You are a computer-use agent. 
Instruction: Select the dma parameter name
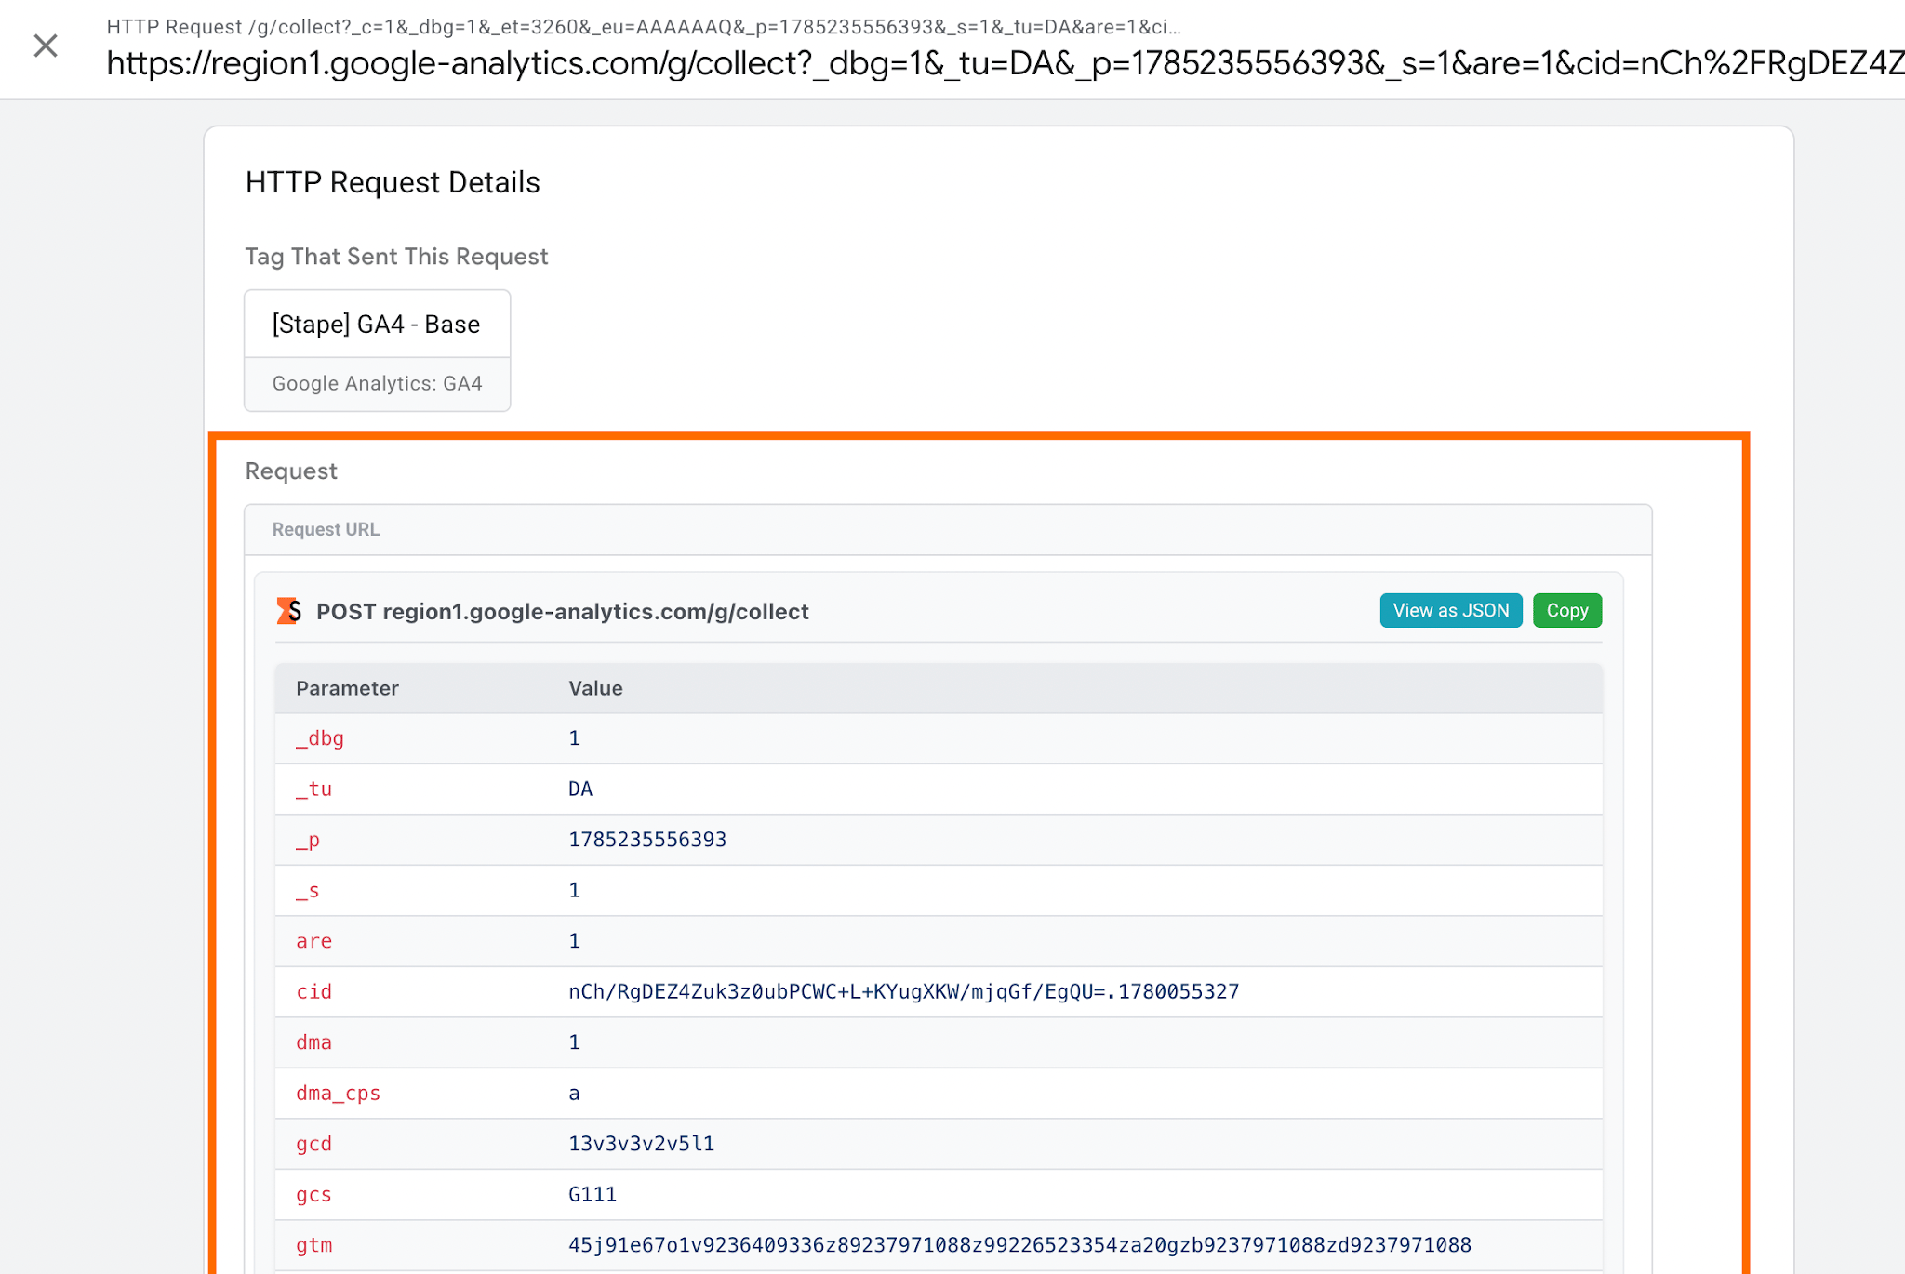[x=313, y=1042]
